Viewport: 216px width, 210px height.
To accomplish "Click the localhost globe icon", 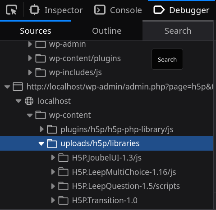I will click(29, 101).
